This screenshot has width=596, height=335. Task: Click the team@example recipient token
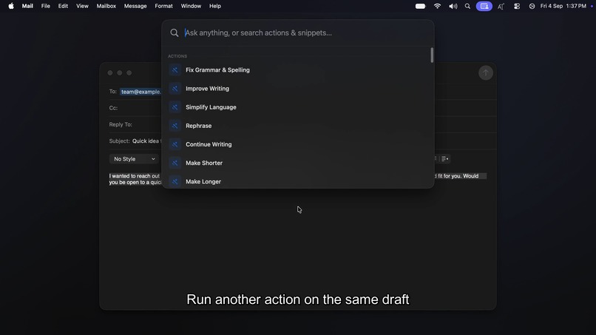tap(140, 92)
